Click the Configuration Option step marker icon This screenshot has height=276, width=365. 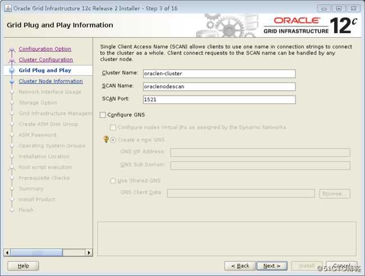pyautogui.click(x=12, y=49)
